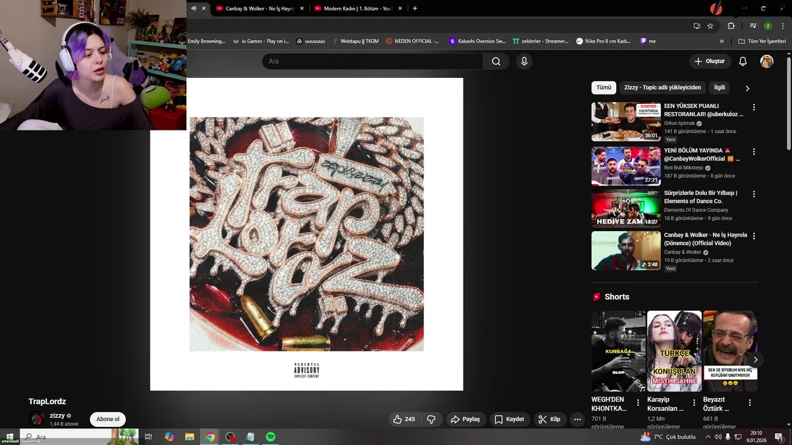This screenshot has width=792, height=445.
Task: Open the zizzy channel name link
Action: [57, 416]
